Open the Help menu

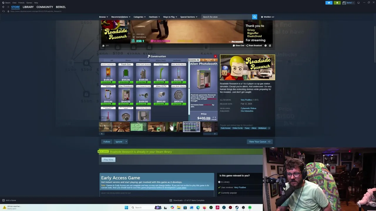pyautogui.click(x=36, y=3)
